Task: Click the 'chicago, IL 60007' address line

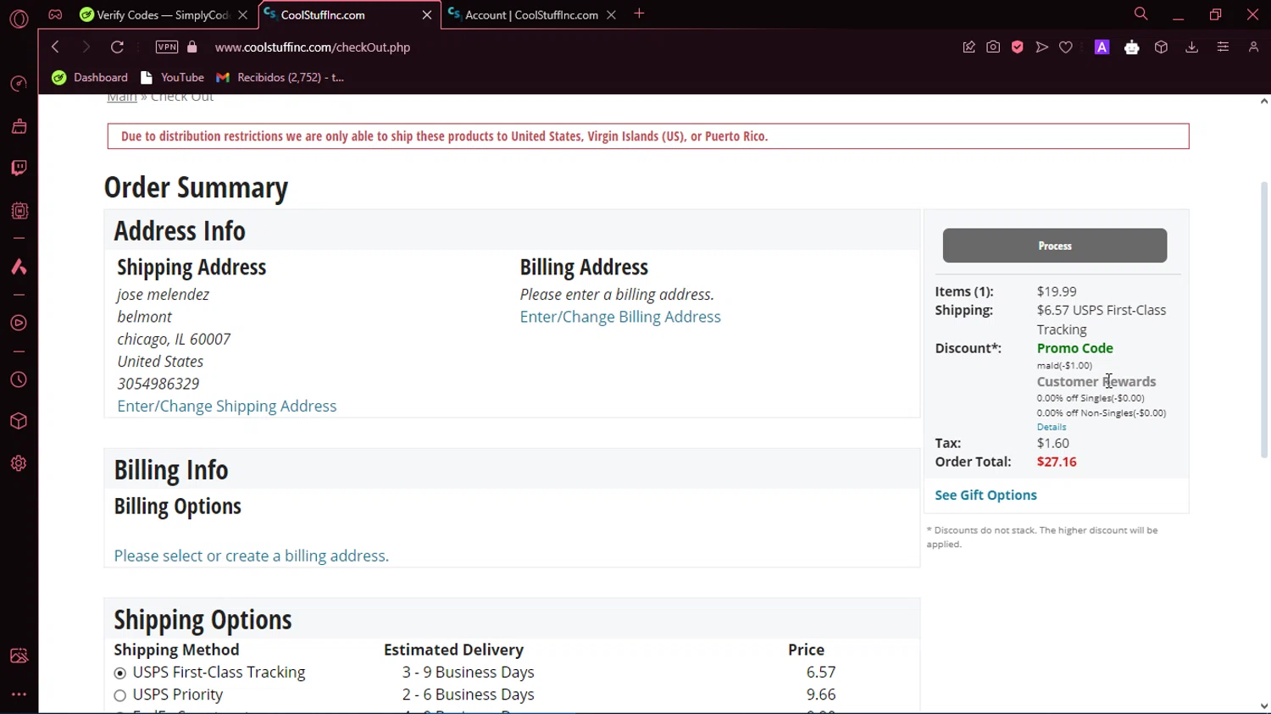Action: tap(174, 339)
